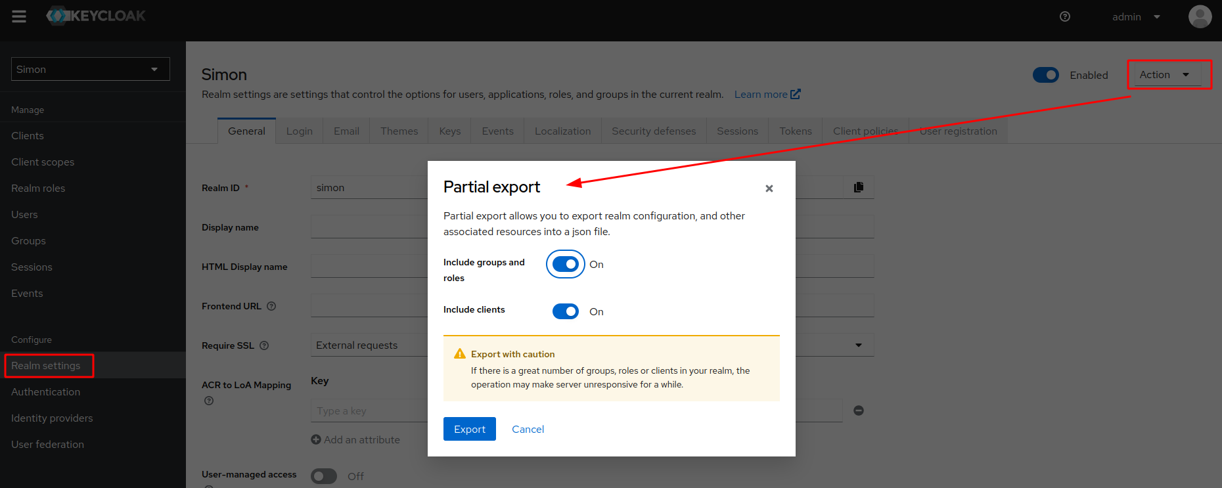The width and height of the screenshot is (1222, 488).
Task: Show Require SSL help tooltip
Action: pos(264,345)
